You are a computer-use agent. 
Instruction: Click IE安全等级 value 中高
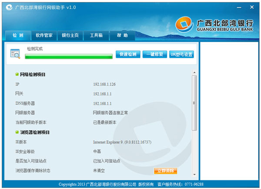[97, 151]
